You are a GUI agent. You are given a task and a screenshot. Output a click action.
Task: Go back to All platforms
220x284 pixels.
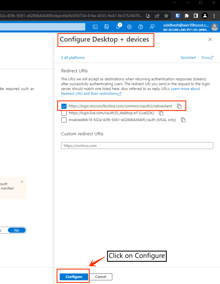(73, 58)
